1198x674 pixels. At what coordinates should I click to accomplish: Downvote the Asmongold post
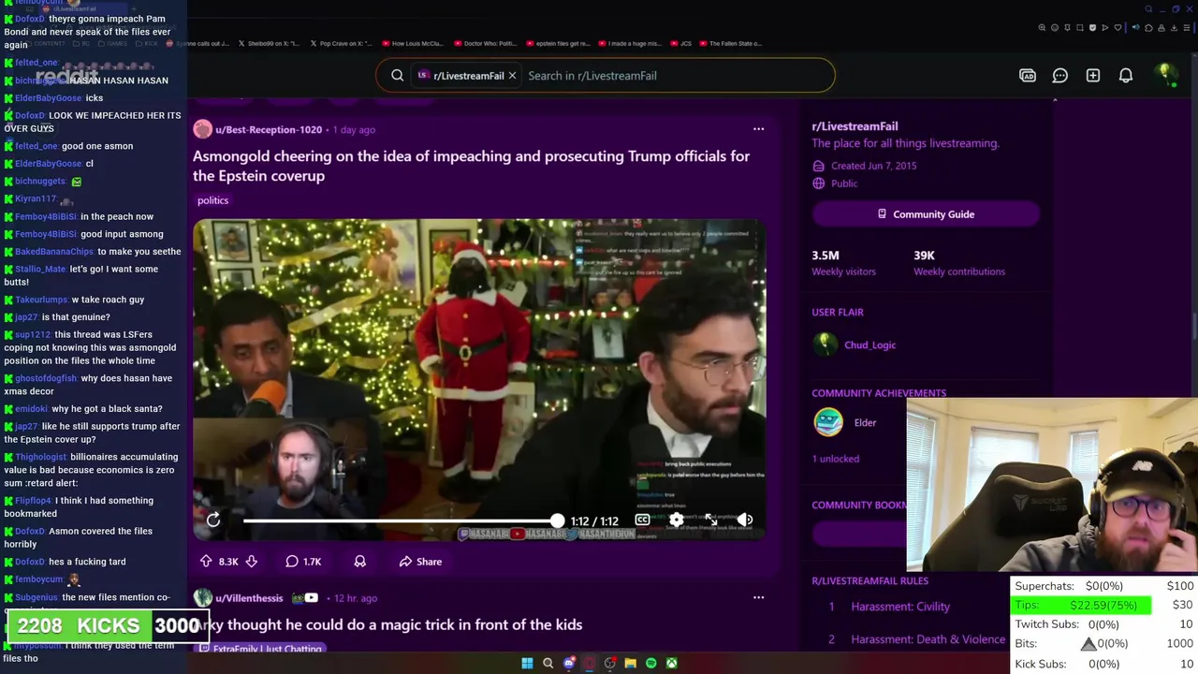pos(251,562)
